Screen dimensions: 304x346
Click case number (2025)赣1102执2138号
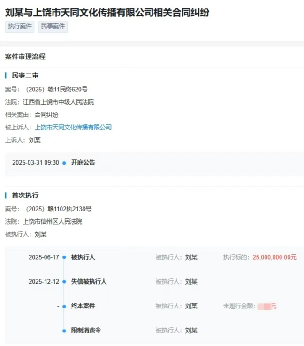click(x=58, y=209)
